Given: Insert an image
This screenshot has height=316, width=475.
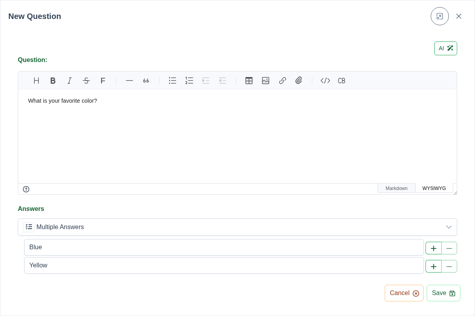Looking at the screenshot, I should pyautogui.click(x=266, y=81).
